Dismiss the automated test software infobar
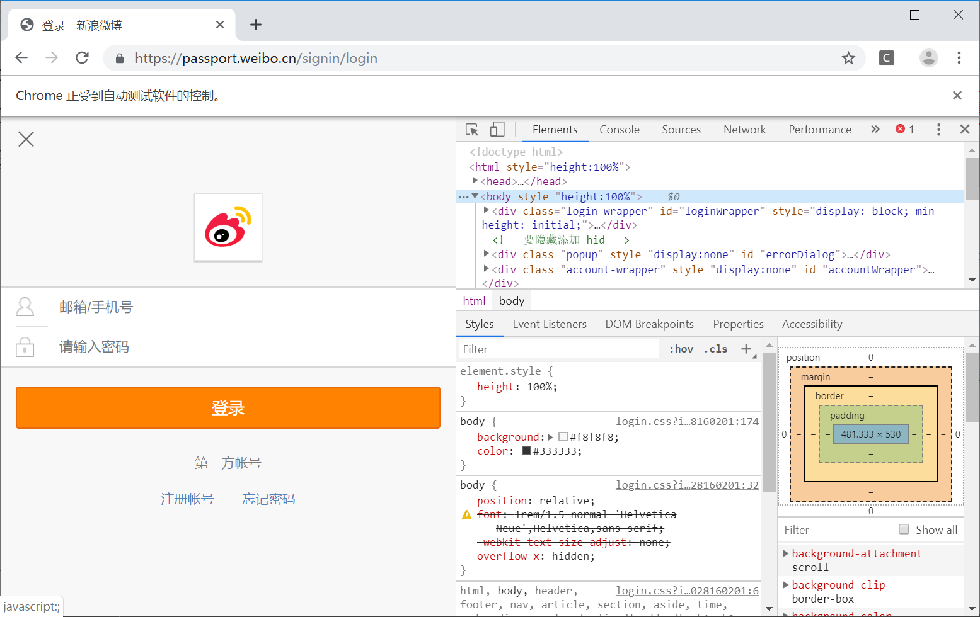This screenshot has height=617, width=980. click(x=957, y=95)
